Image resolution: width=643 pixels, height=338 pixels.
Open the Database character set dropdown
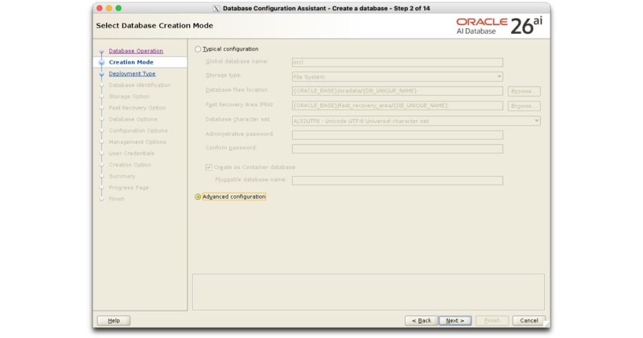point(416,121)
